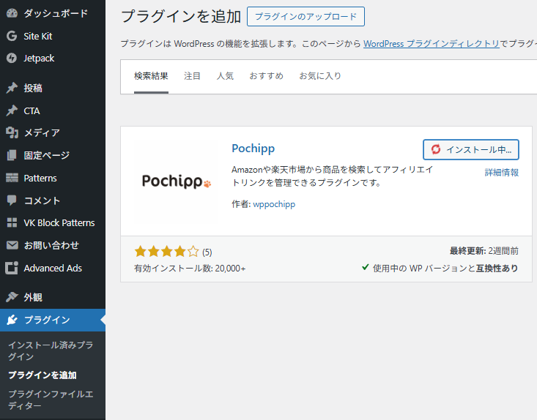The height and width of the screenshot is (420, 537).
Task: Click the Pochipp logo thumbnail
Action: pos(176,181)
